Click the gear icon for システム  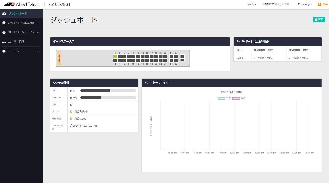point(4,51)
